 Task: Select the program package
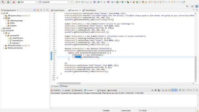(x=13, y=26)
